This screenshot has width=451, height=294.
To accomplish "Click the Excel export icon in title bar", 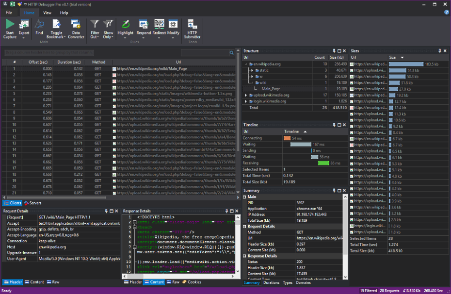I will (13, 4).
